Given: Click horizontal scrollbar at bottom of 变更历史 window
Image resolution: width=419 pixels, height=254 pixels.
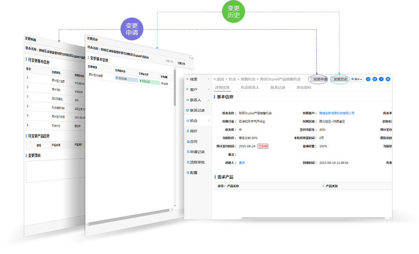Looking at the screenshot, I should [129, 217].
